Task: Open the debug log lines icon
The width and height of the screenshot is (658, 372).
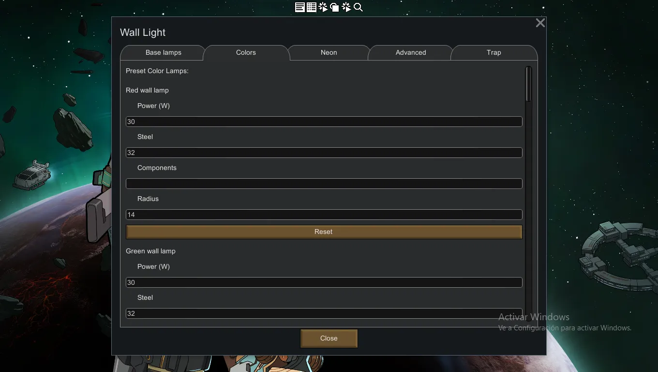Action: coord(300,7)
